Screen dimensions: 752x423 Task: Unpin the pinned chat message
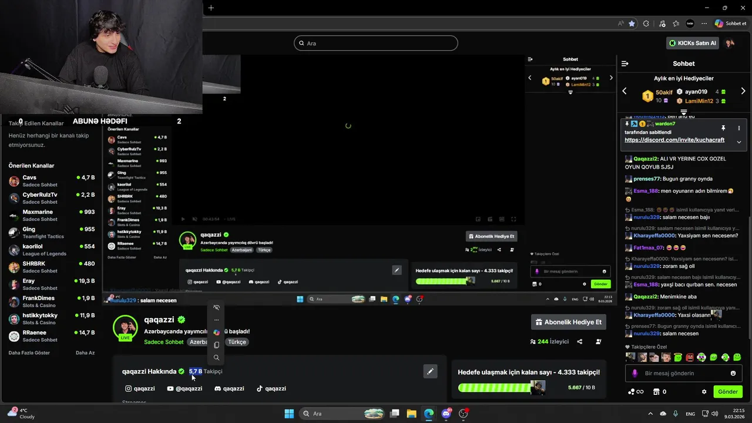723,128
